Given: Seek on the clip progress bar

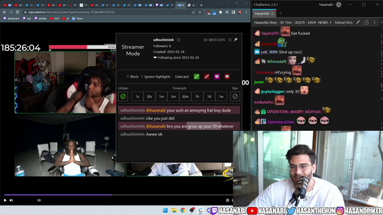Looking at the screenshot, I should [x=118, y=195].
